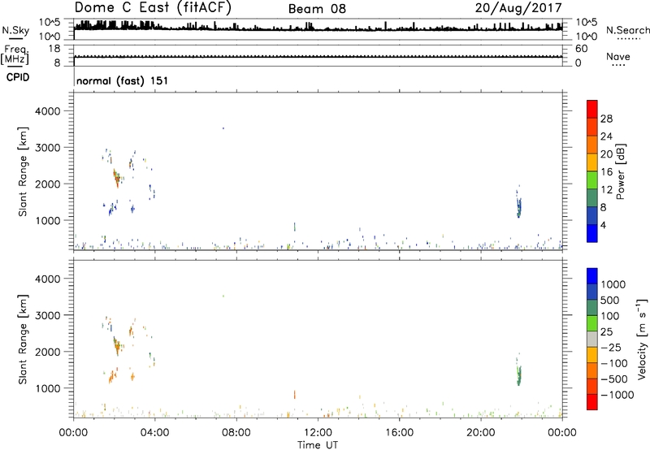Click the '60' Nave axis value
The image size is (650, 450).
point(582,49)
